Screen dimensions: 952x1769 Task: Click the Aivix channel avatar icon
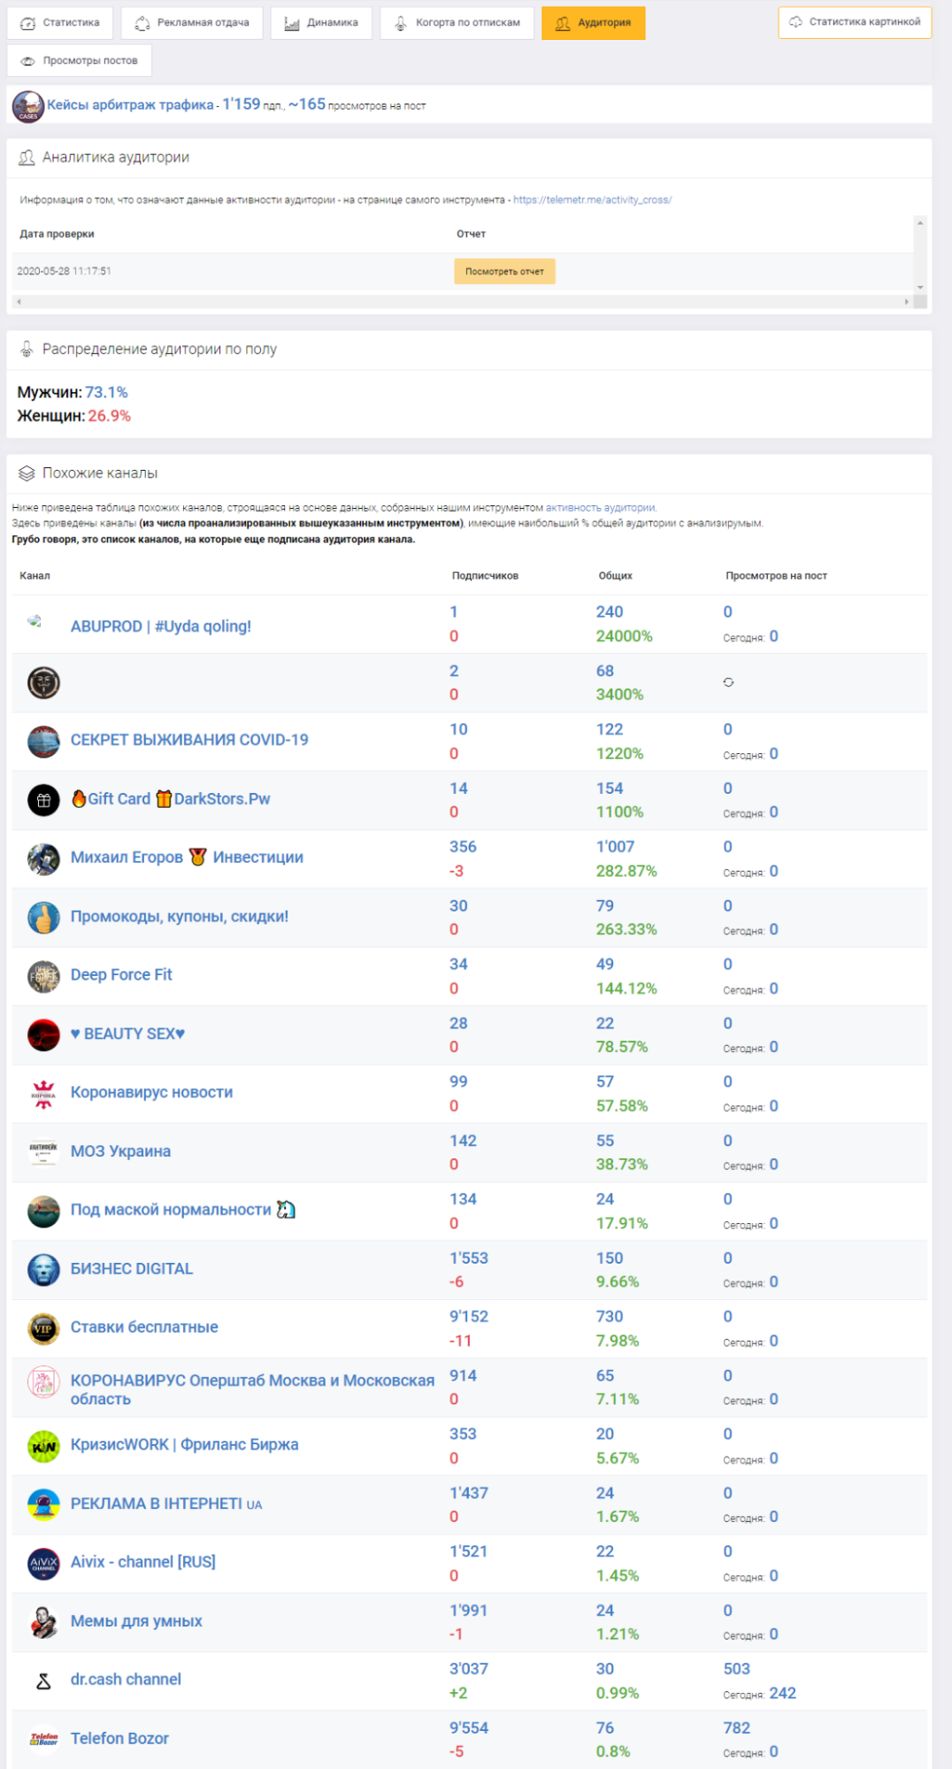pyautogui.click(x=43, y=1563)
